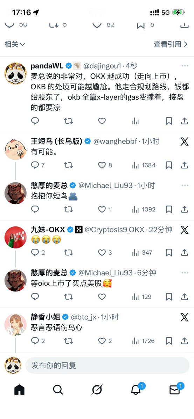The width and height of the screenshot is (194, 419).
Task: Repost 王短鸟's reply '有可能。'
Action: (68, 165)
